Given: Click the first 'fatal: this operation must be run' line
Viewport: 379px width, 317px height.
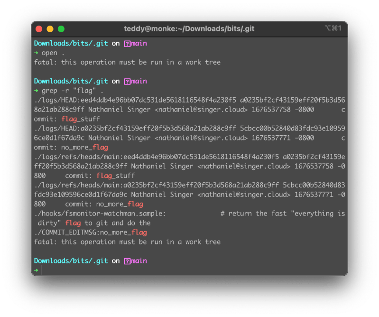Looking at the screenshot, I should [x=127, y=62].
